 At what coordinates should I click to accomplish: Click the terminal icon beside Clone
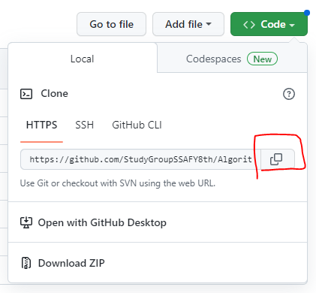[26, 94]
